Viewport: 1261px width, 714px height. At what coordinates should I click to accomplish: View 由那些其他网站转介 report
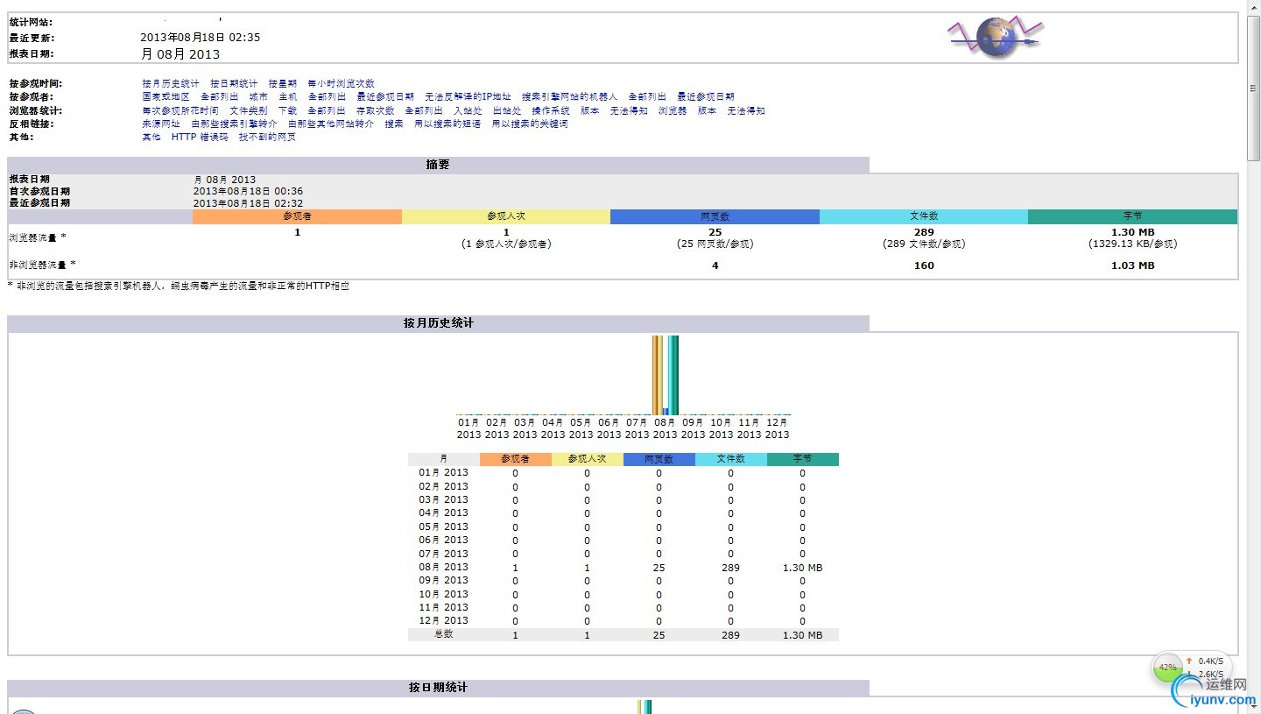[331, 124]
